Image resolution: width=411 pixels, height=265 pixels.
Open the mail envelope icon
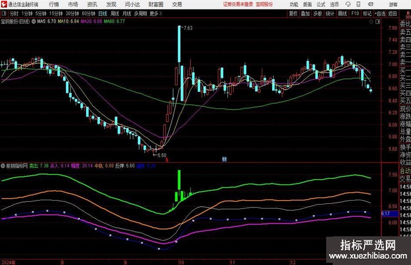coord(371,4)
